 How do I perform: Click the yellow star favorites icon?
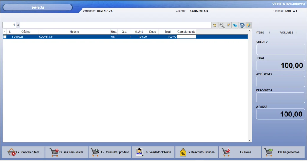pos(215,25)
